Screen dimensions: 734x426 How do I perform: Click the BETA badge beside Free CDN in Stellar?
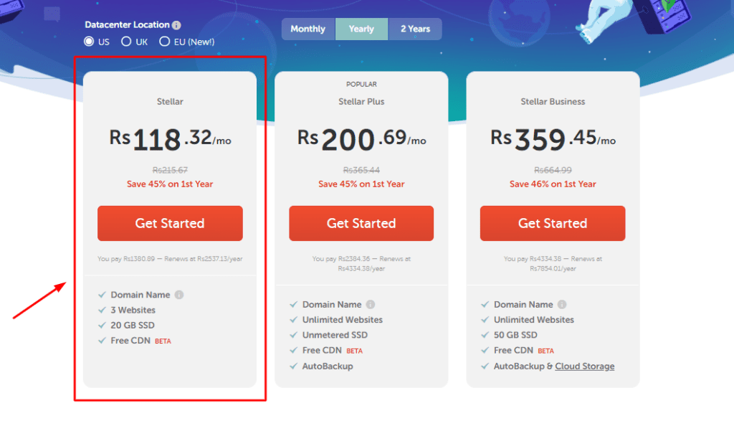(x=163, y=341)
